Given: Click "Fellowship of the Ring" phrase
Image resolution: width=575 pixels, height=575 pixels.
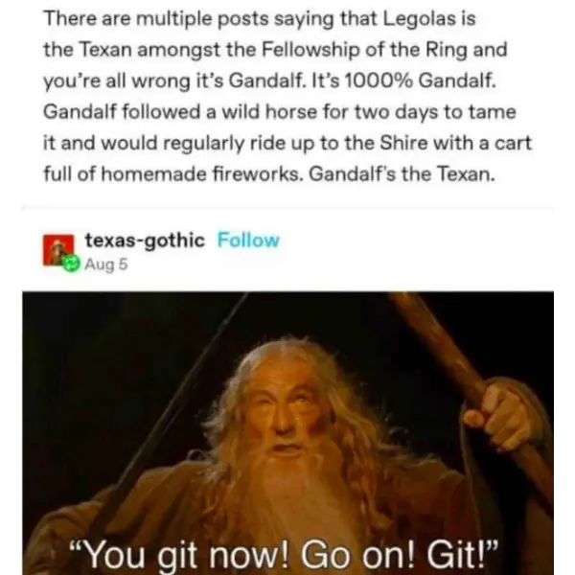Looking at the screenshot, I should pyautogui.click(x=365, y=50).
